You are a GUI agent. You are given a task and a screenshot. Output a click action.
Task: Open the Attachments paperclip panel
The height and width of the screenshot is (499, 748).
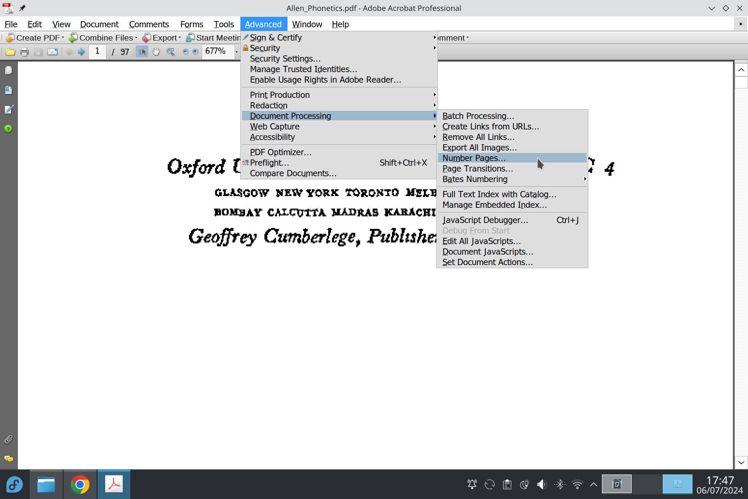pyautogui.click(x=9, y=439)
